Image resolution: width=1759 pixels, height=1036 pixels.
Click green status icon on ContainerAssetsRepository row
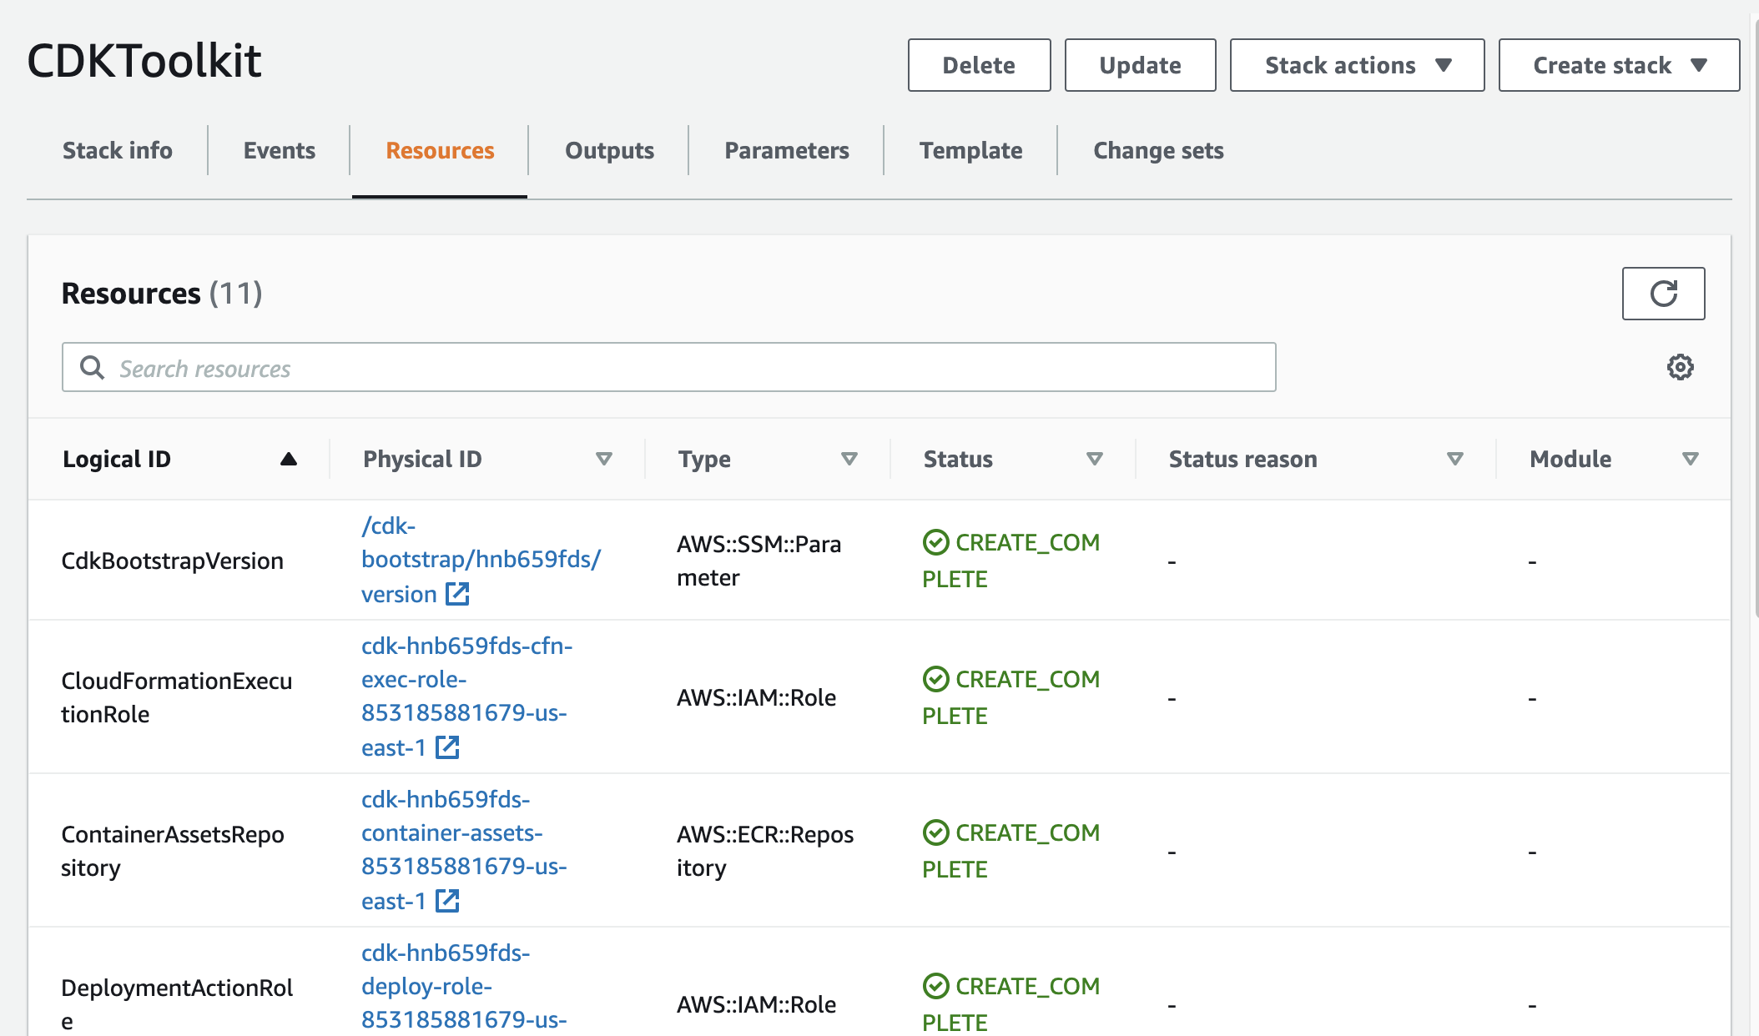935,832
